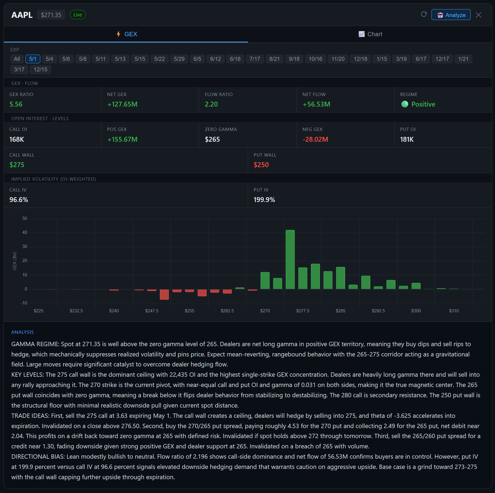Image resolution: width=495 pixels, height=493 pixels.
Task: Click the AAPL ticker title
Action: coord(22,15)
